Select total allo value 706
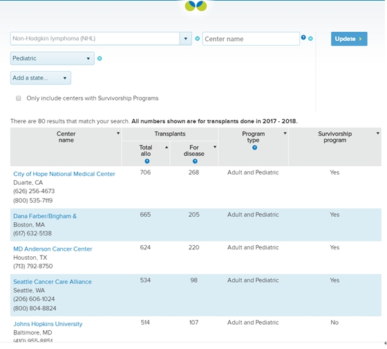The width and height of the screenshot is (387, 349). (x=145, y=172)
